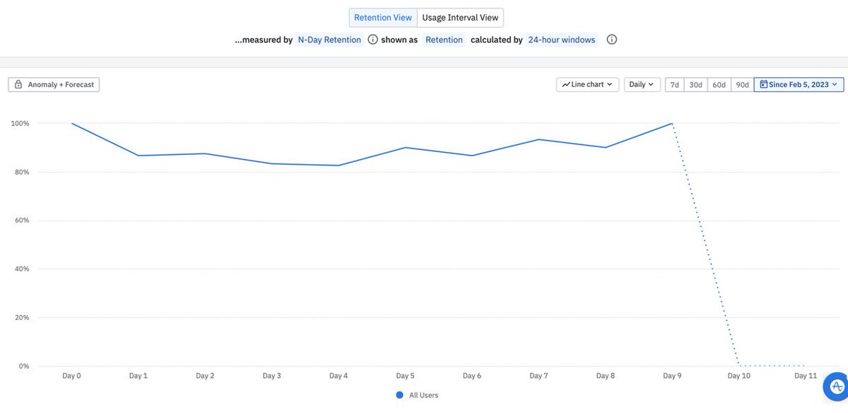Click the 20% y-axis label
This screenshot has height=413, width=848.
pyautogui.click(x=21, y=318)
